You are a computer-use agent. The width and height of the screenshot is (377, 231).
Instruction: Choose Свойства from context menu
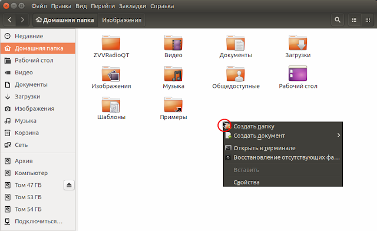click(x=283, y=182)
